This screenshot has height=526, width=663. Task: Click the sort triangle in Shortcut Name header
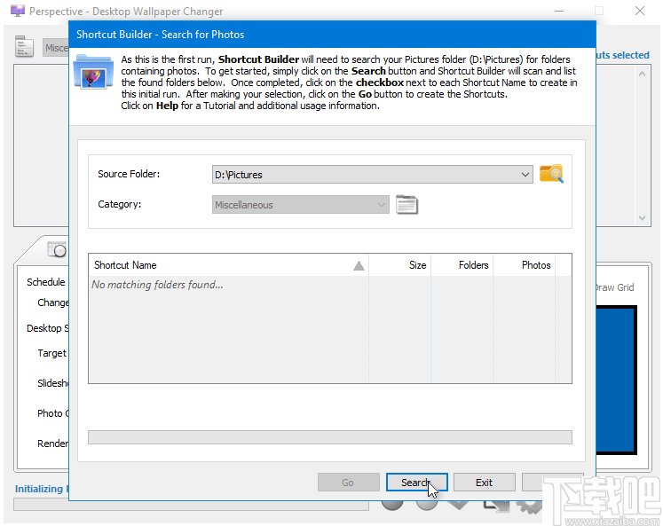359,265
